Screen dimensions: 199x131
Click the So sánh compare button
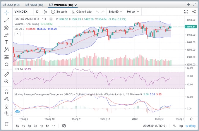coord(59,12)
